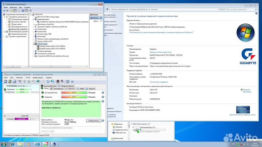The image size is (262, 147).
Task: Switch to the Инфо tab
Action: click(80, 89)
